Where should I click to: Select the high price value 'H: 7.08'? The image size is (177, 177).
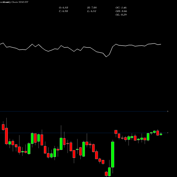tap(92, 8)
